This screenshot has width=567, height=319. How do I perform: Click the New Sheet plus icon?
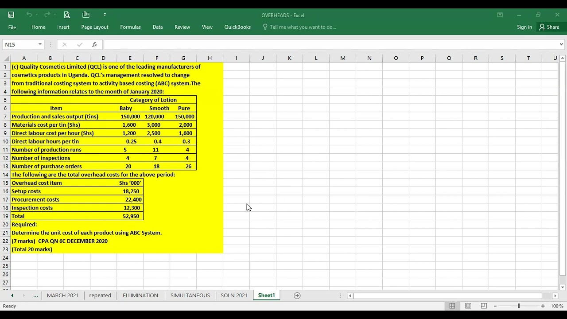point(297,296)
